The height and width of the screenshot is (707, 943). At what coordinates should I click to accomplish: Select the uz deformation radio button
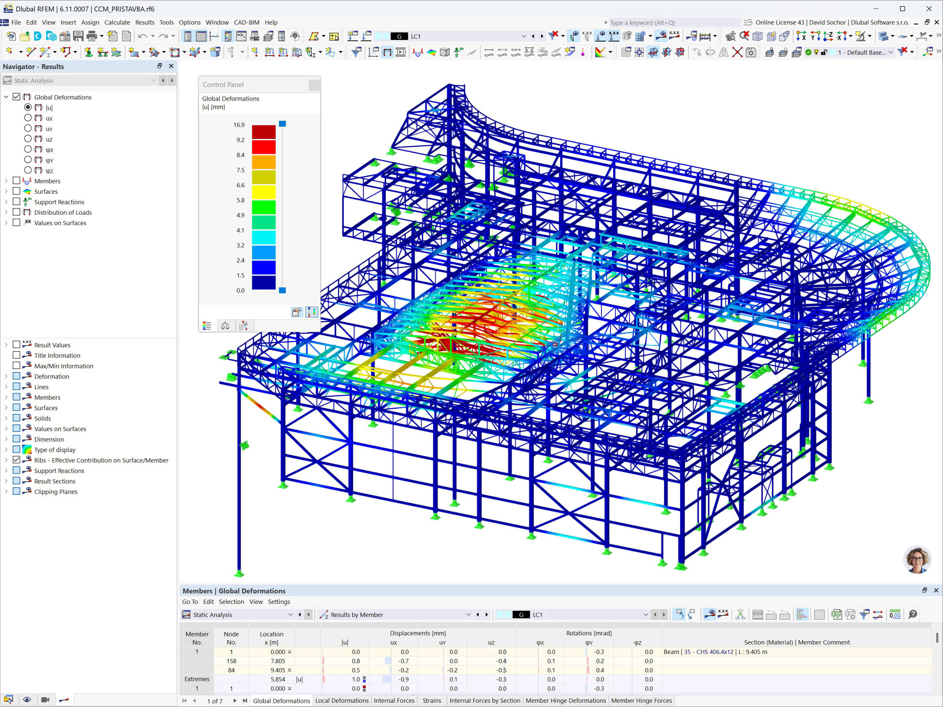(28, 139)
